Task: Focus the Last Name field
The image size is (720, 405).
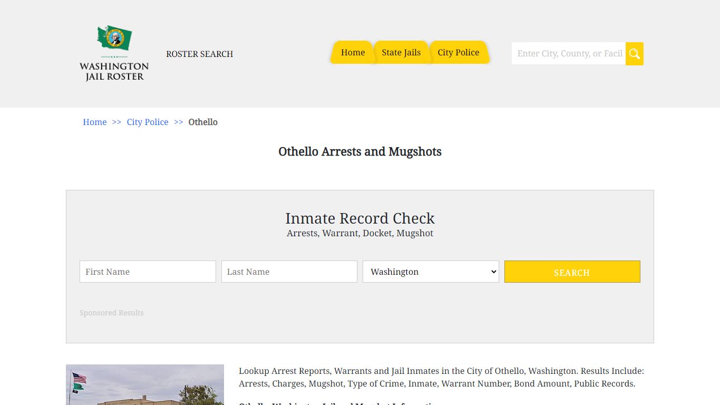Action: tap(289, 272)
